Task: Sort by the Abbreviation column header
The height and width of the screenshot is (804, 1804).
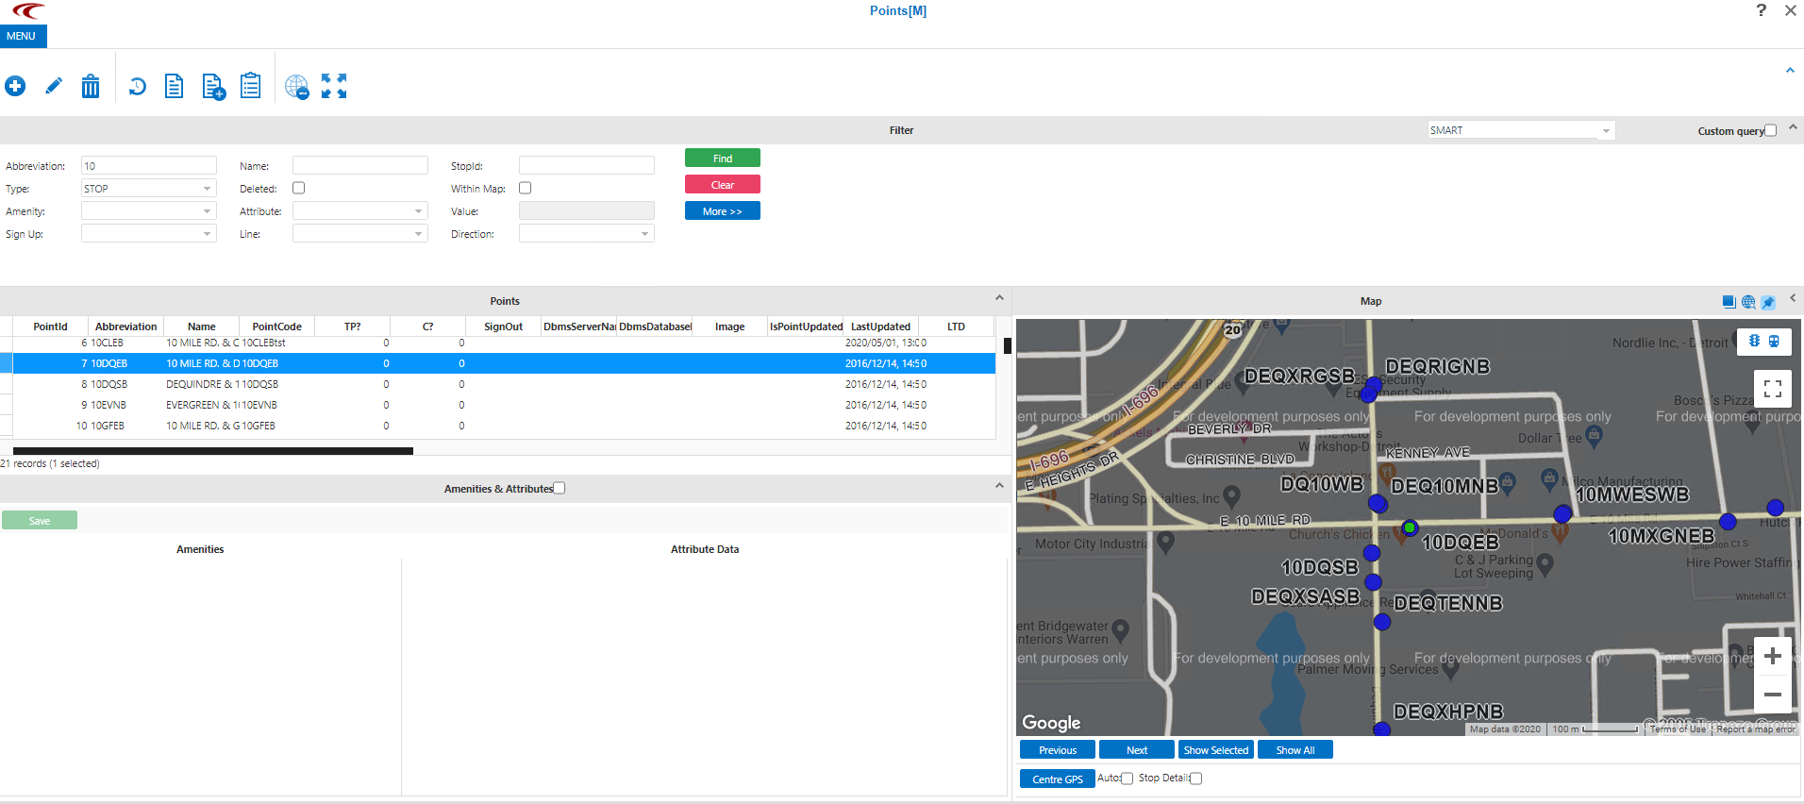Action: point(125,327)
